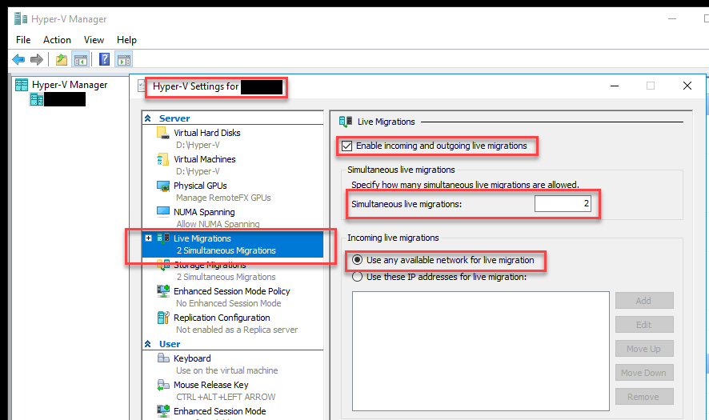Choose Use these IP addresses for live migration

[358, 277]
